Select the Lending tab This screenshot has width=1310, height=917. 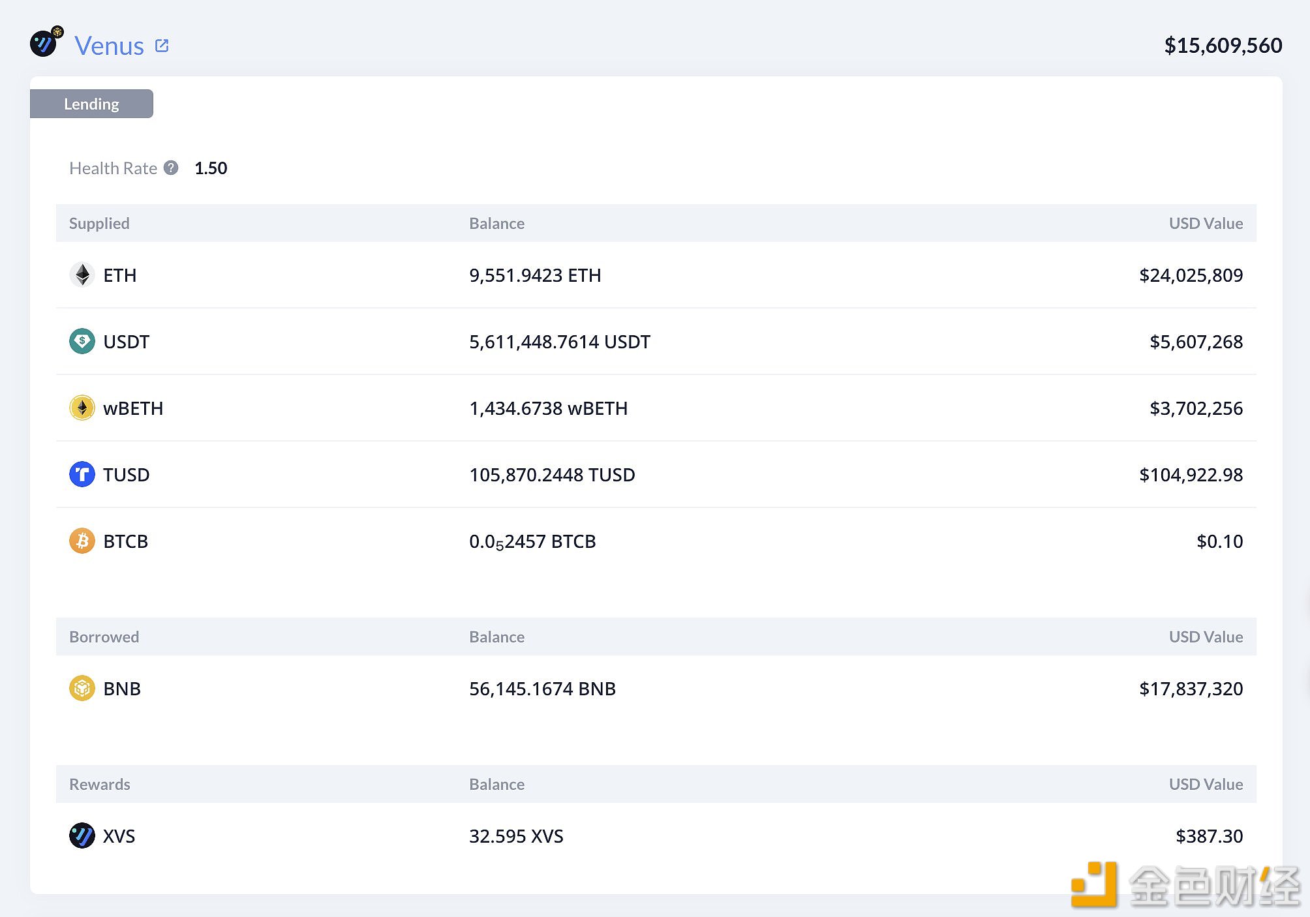(91, 104)
